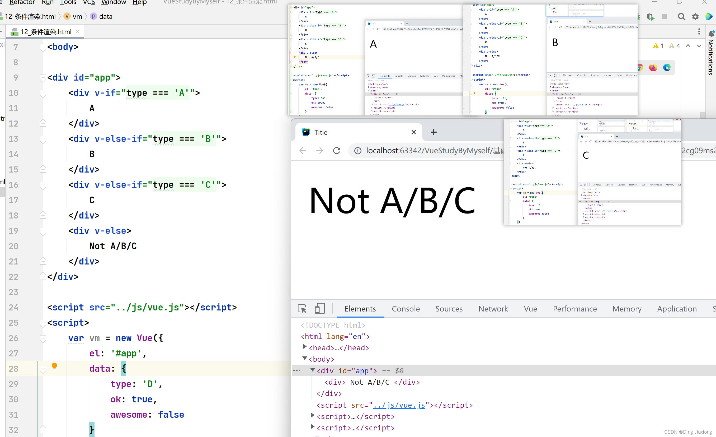Select the Not A/B/C div in Elements tree
This screenshot has height=437, width=716.
click(372, 382)
